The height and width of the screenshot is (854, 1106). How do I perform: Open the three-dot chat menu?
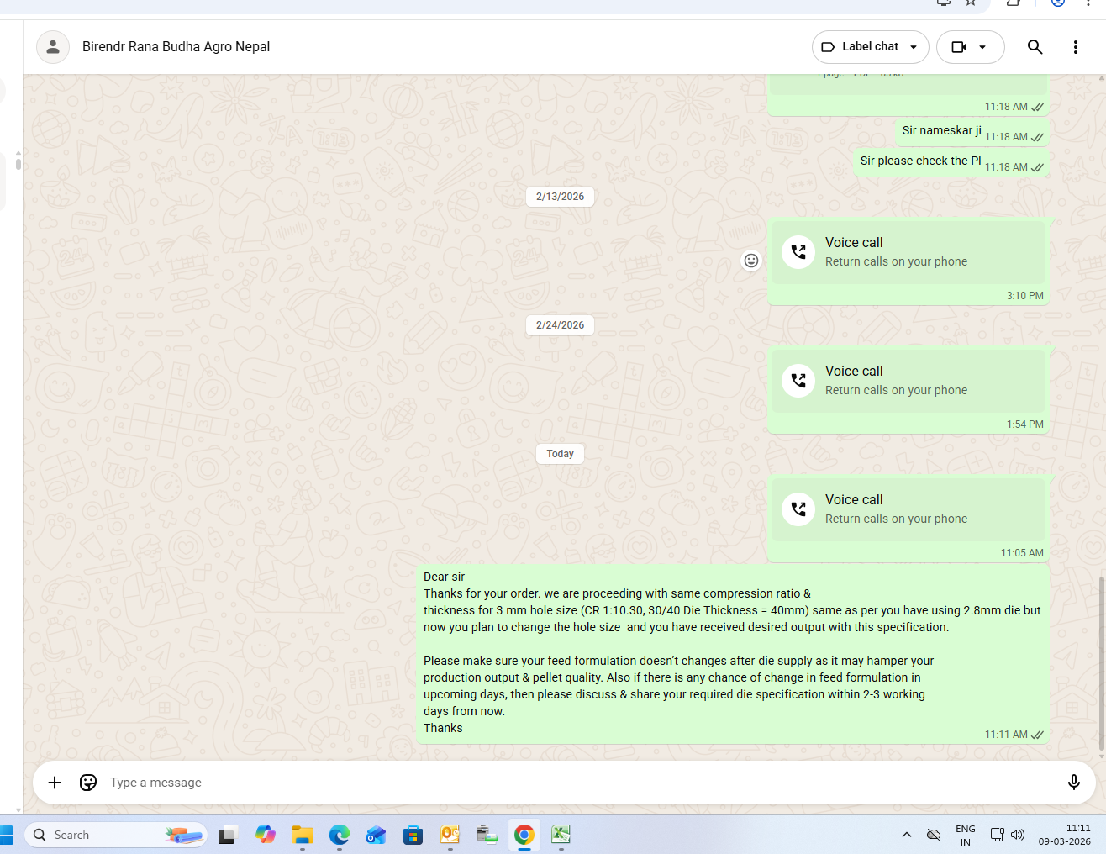1075,47
